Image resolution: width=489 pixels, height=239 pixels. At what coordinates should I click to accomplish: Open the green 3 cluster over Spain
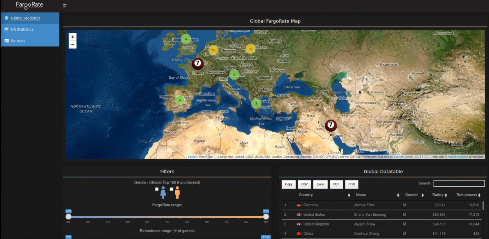tap(180, 100)
